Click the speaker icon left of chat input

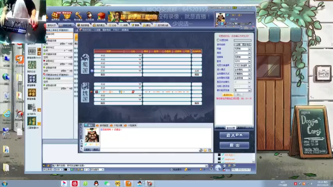point(44,165)
